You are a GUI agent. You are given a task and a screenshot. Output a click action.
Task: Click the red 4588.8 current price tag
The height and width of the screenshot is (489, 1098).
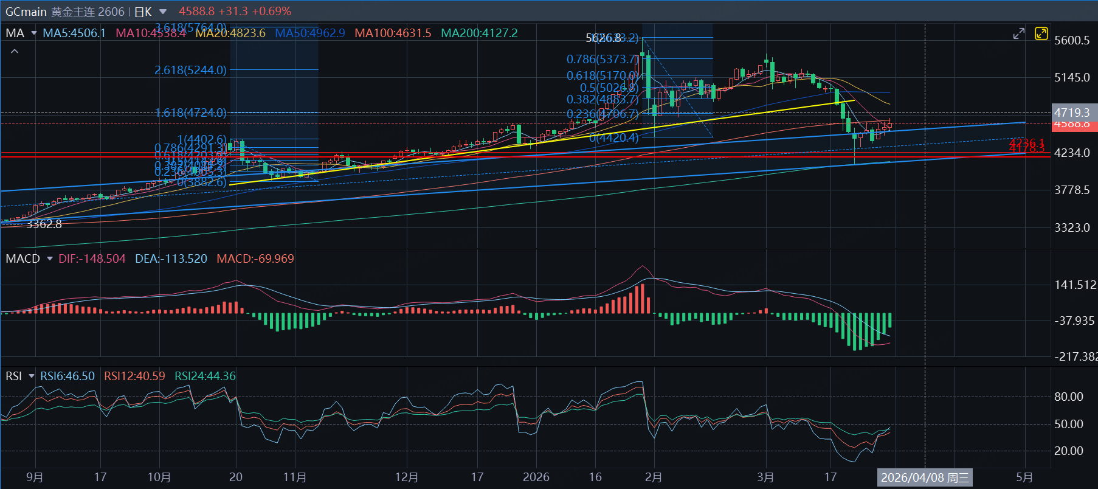pyautogui.click(x=1072, y=125)
